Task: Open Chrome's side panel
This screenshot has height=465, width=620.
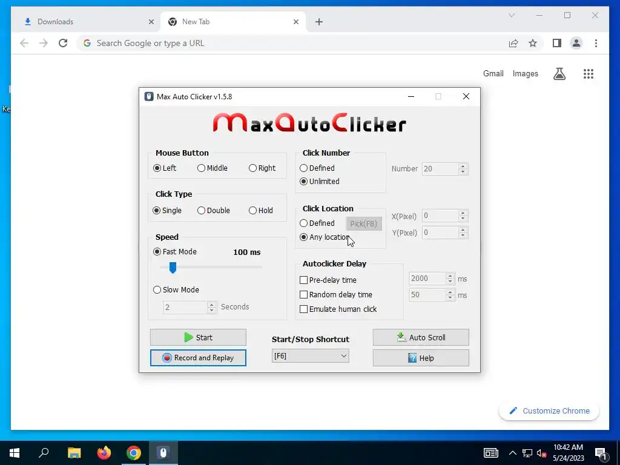Action: (557, 43)
